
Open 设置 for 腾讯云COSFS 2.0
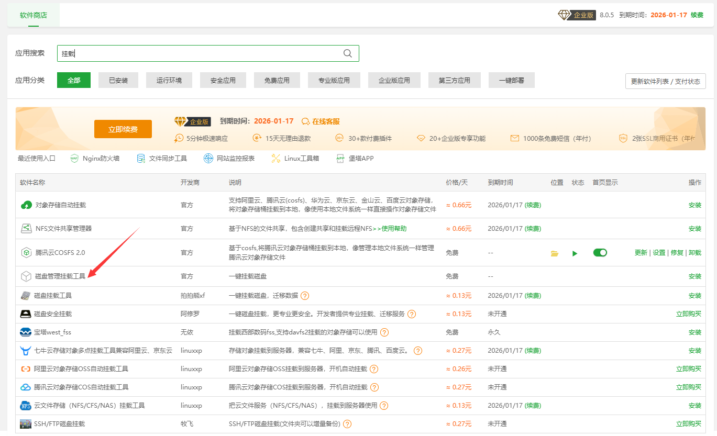(659, 253)
